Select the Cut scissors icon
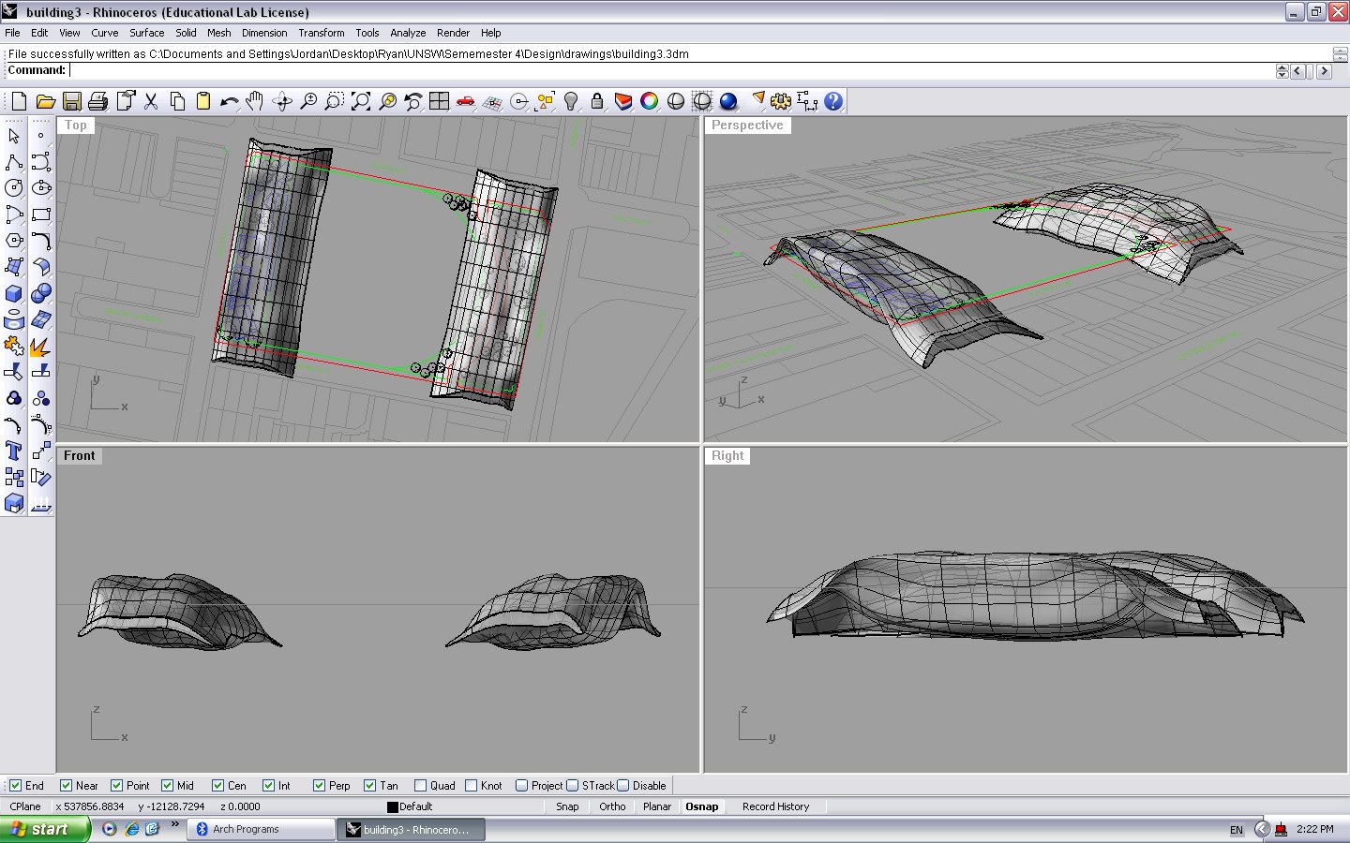1350x843 pixels. point(150,101)
